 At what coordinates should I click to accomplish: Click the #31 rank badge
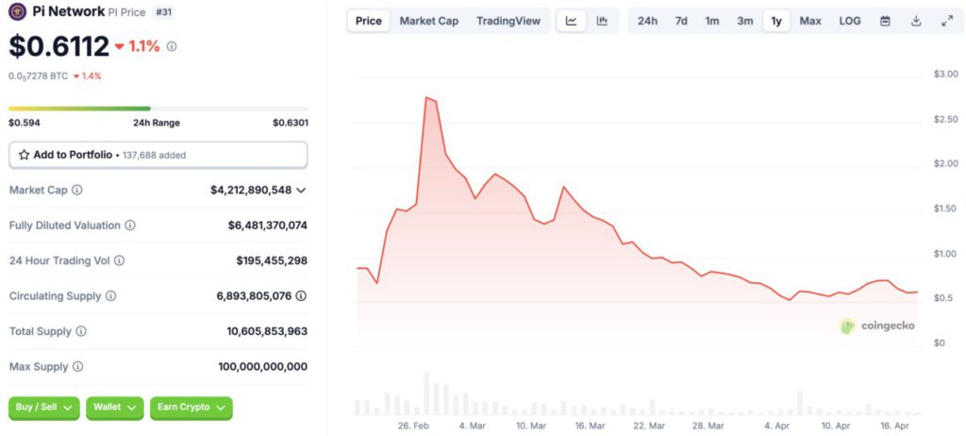click(162, 11)
